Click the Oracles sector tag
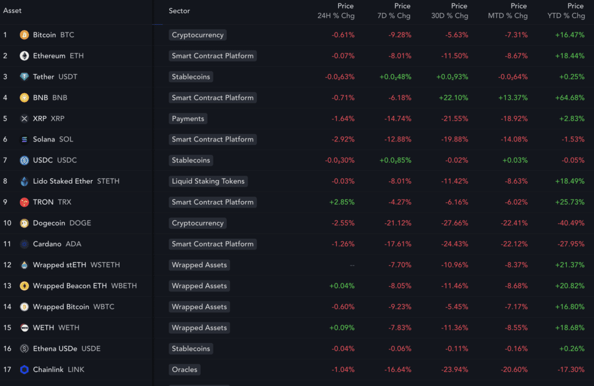Image resolution: width=594 pixels, height=386 pixels. click(184, 370)
